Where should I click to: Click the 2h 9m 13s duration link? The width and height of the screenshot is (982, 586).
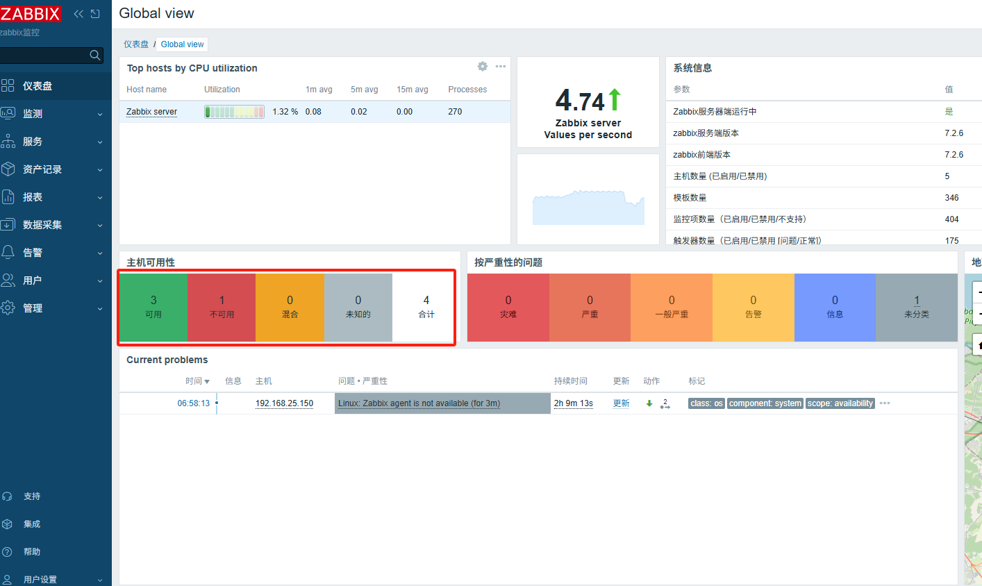tap(573, 403)
